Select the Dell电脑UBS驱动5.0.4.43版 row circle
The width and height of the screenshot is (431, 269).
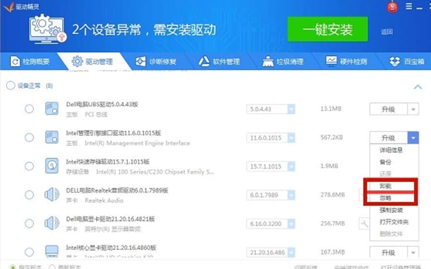(x=29, y=109)
